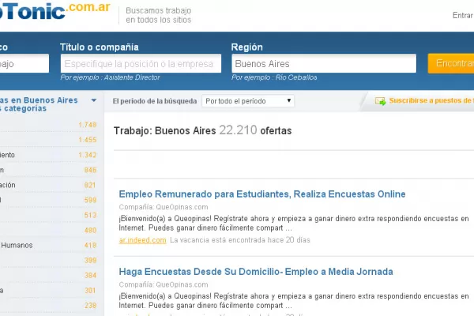Click the Tonic.com.ar site logo
This screenshot has width=474, height=316.
tap(55, 10)
